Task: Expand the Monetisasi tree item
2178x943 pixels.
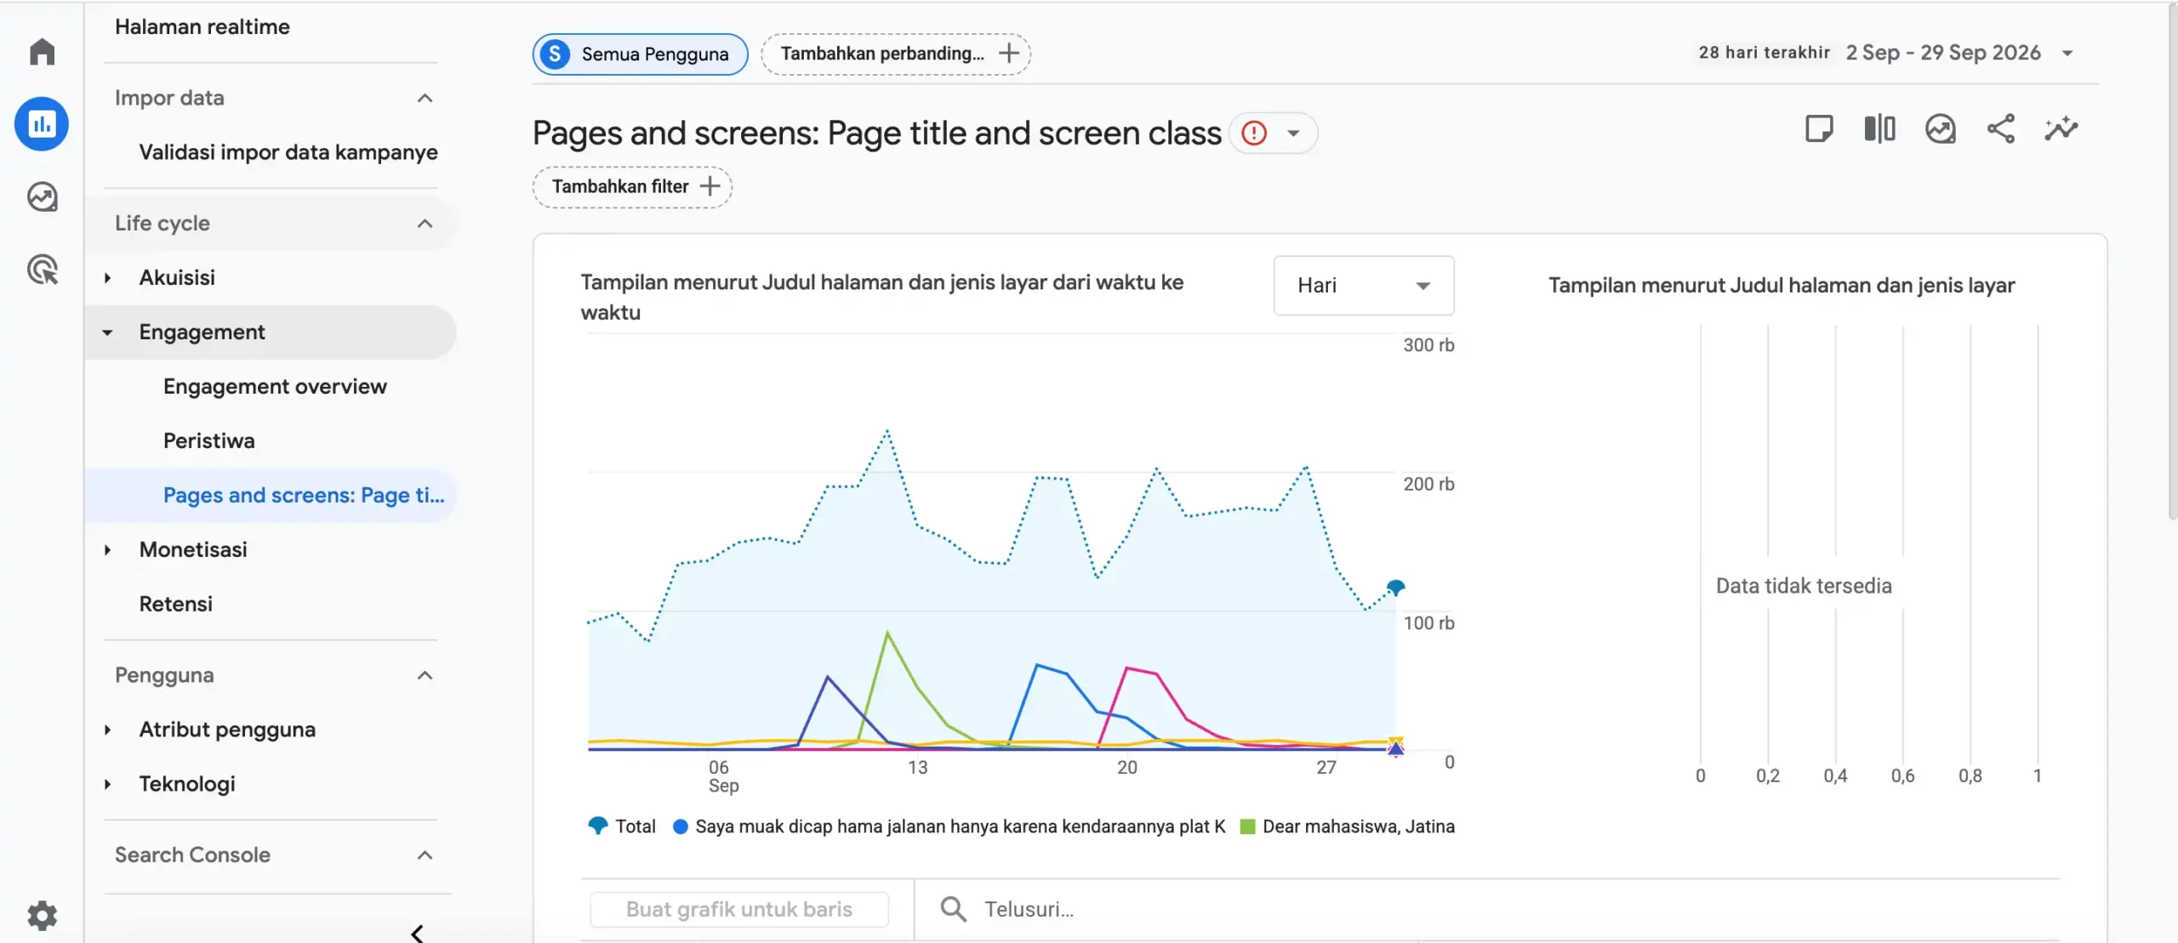Action: click(107, 550)
